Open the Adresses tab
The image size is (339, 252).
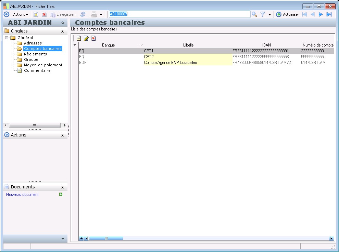tap(33, 43)
